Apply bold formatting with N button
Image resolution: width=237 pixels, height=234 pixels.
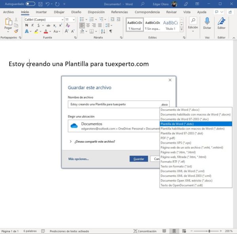[x=27, y=25]
